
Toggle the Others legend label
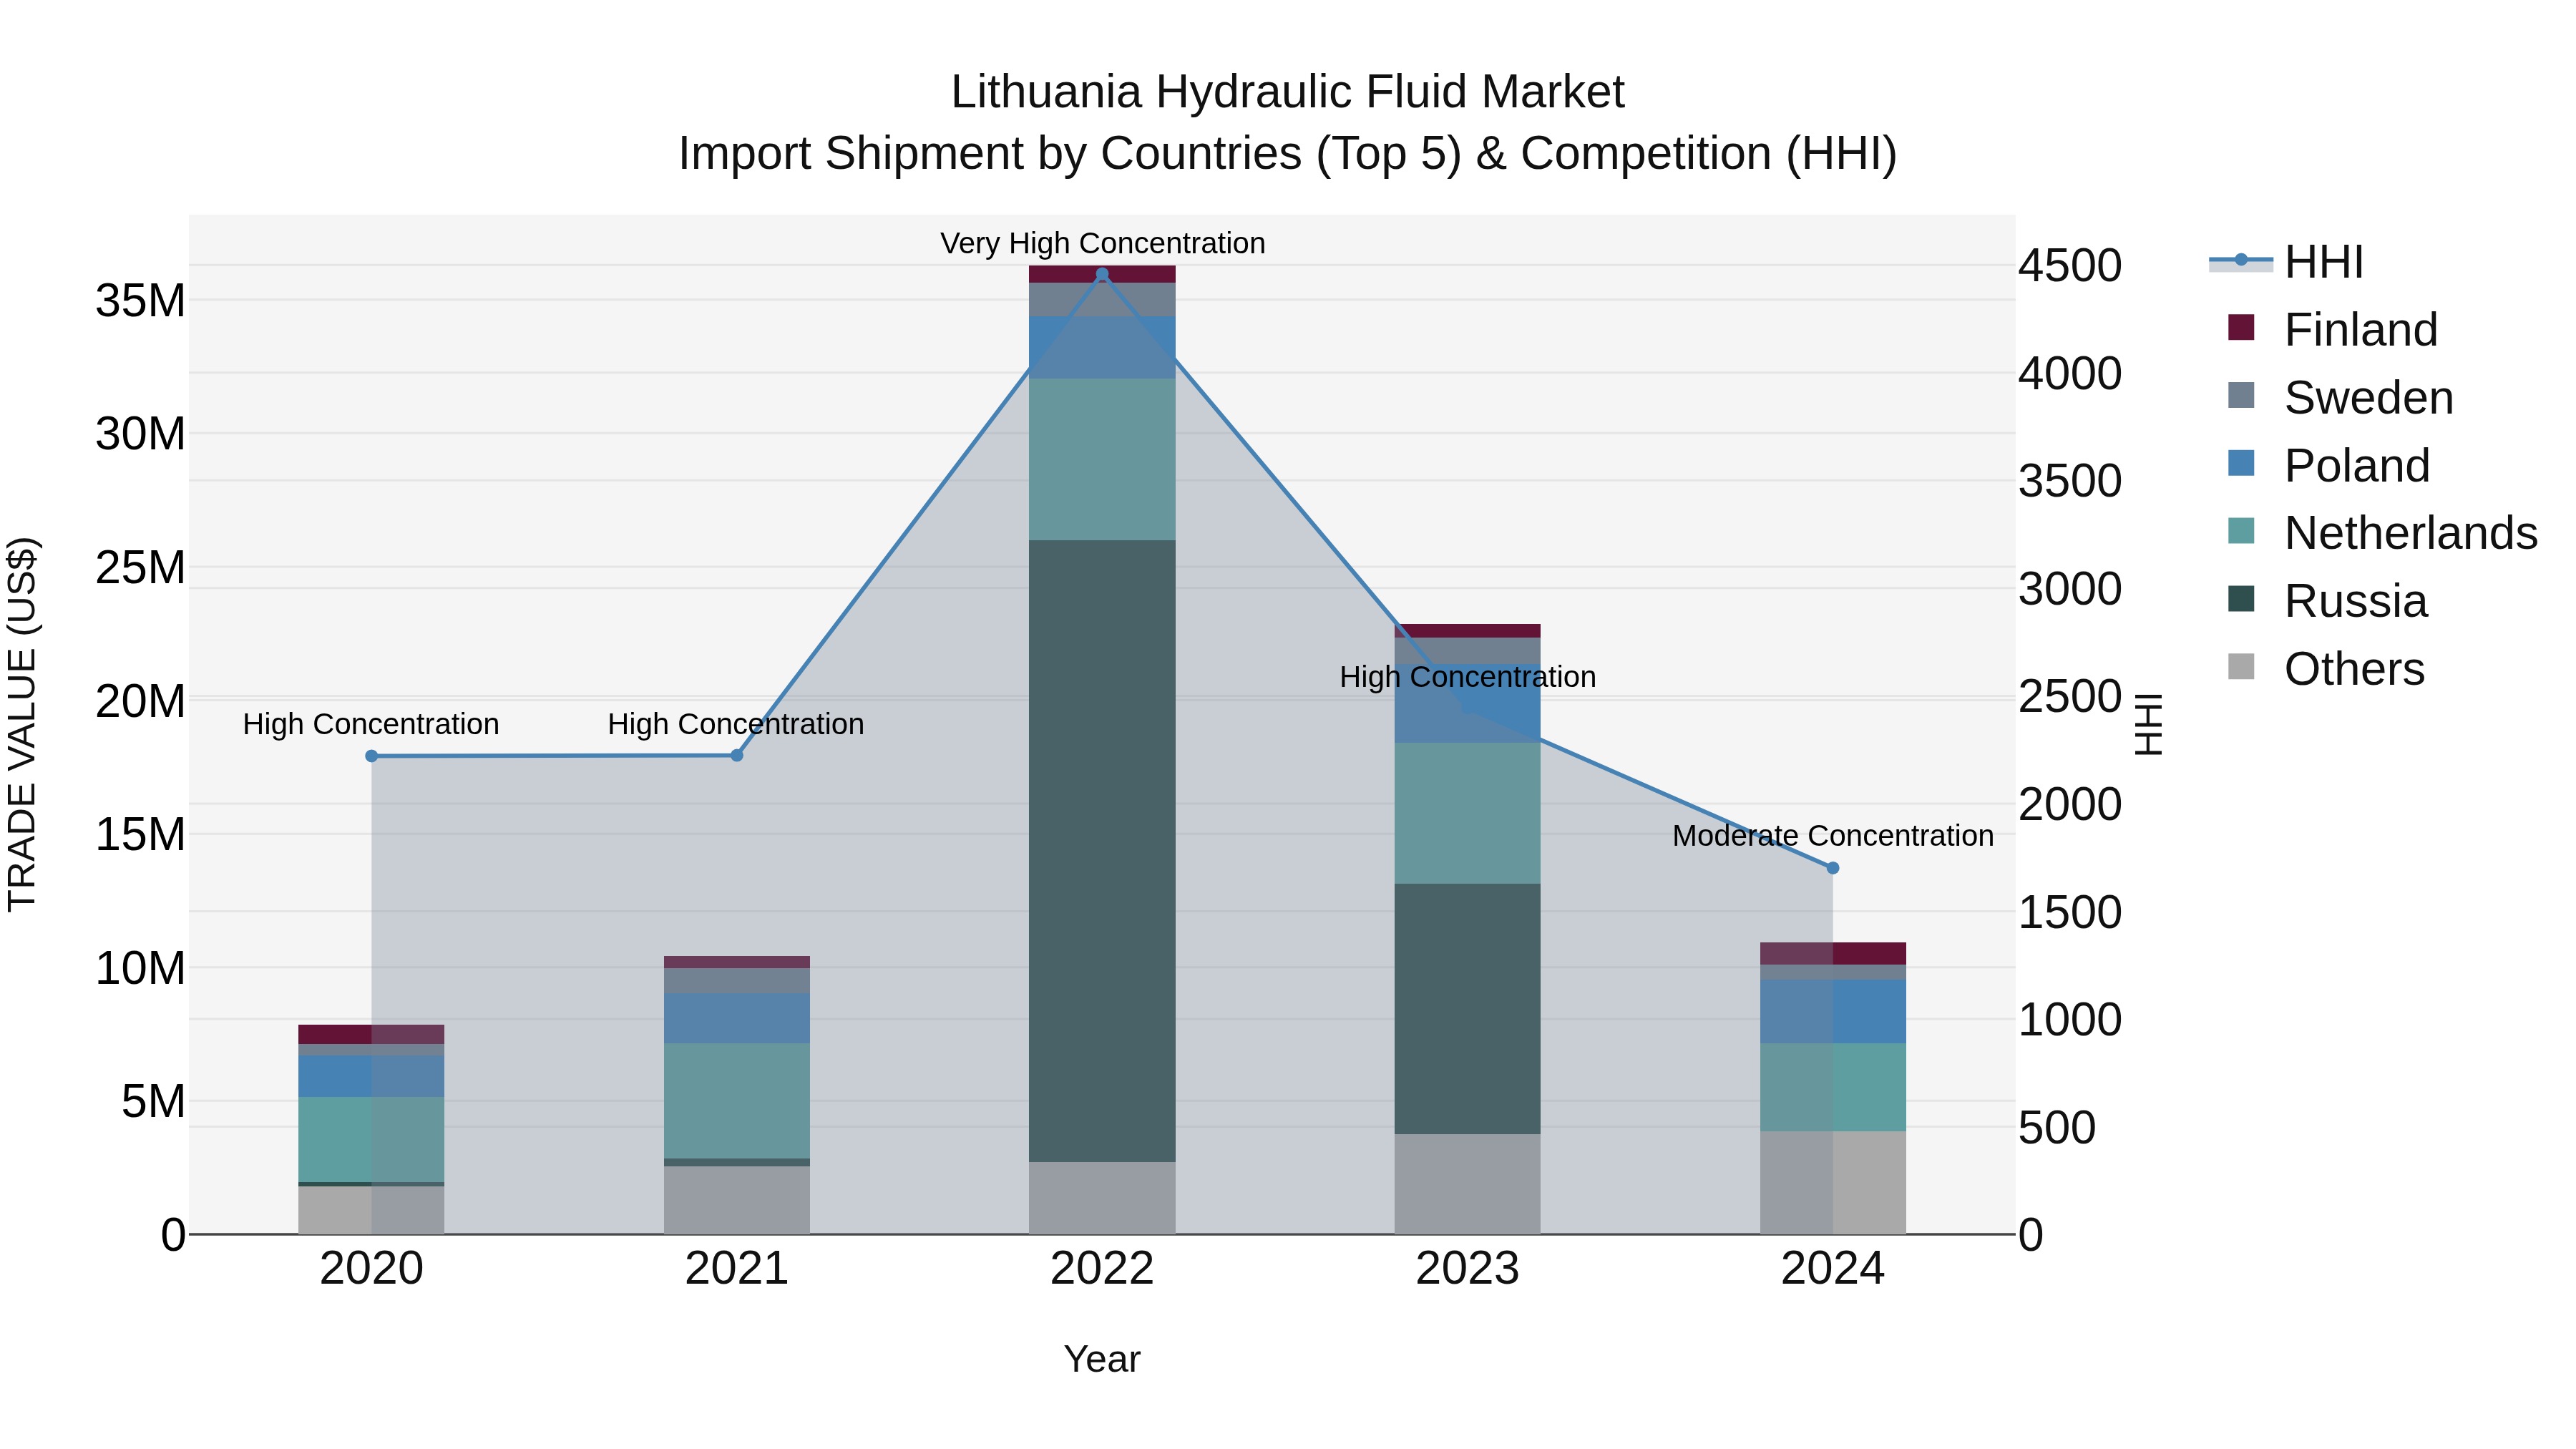[2355, 669]
